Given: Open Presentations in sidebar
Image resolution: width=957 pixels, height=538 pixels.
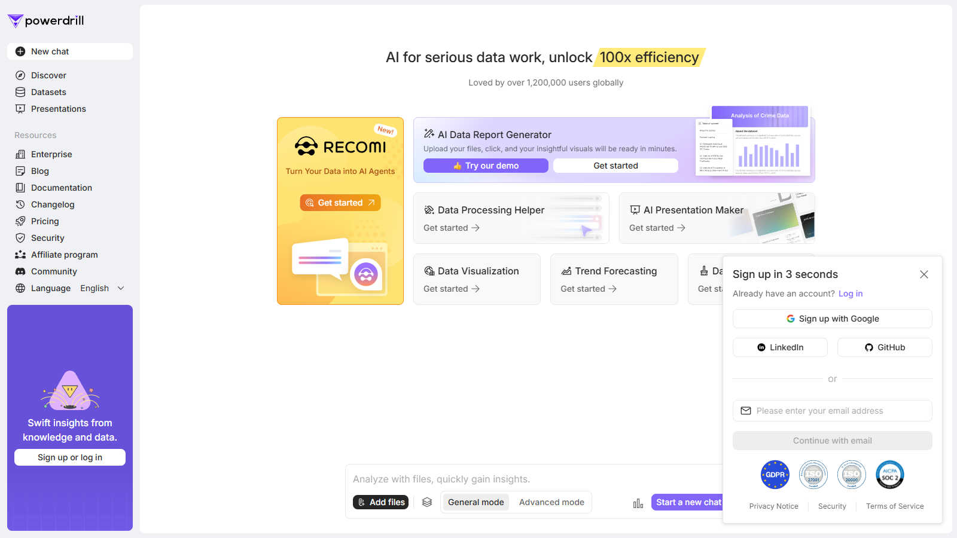Looking at the screenshot, I should (70, 109).
